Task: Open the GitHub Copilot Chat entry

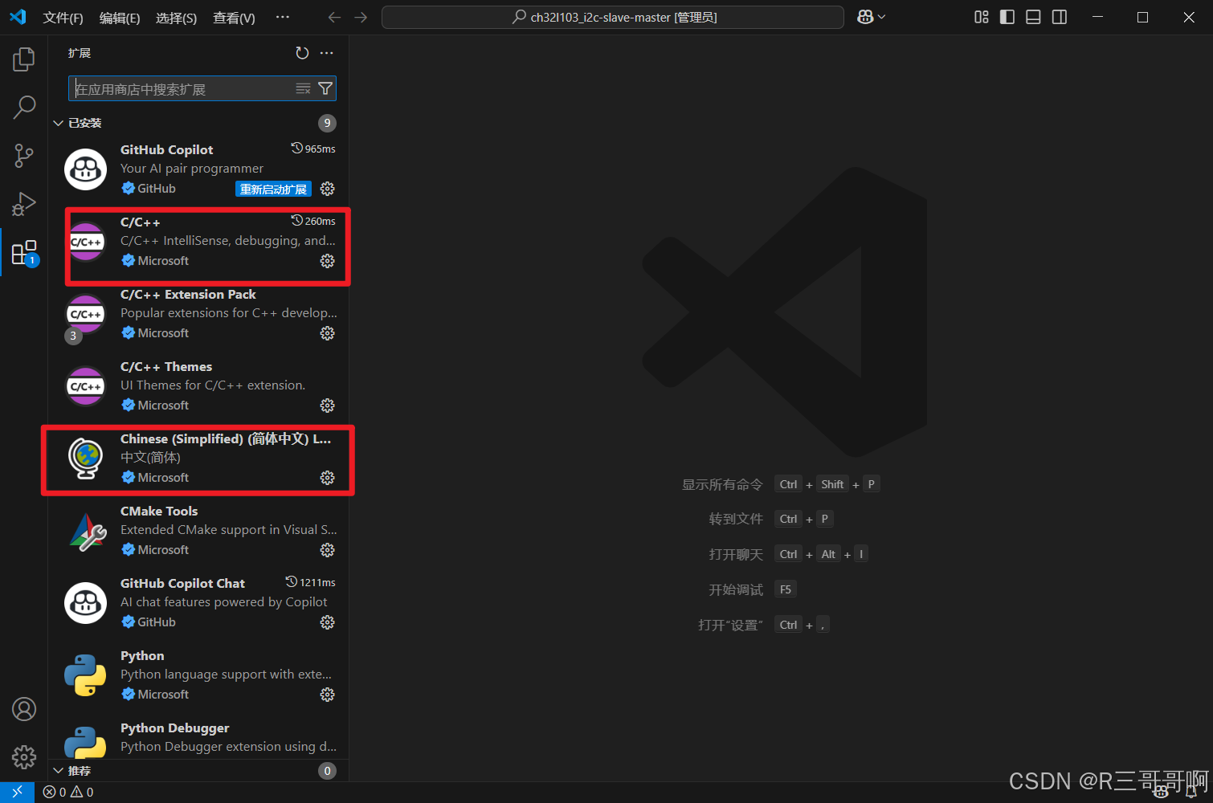Action: pos(198,603)
